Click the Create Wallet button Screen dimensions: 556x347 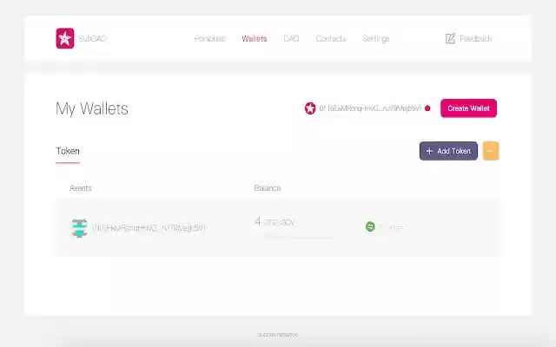(468, 108)
